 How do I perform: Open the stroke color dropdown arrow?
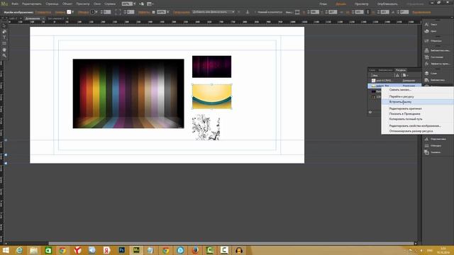(x=96, y=12)
